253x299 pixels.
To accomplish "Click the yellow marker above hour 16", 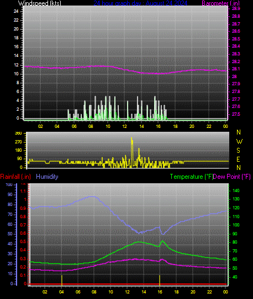I will [x=160, y=281].
